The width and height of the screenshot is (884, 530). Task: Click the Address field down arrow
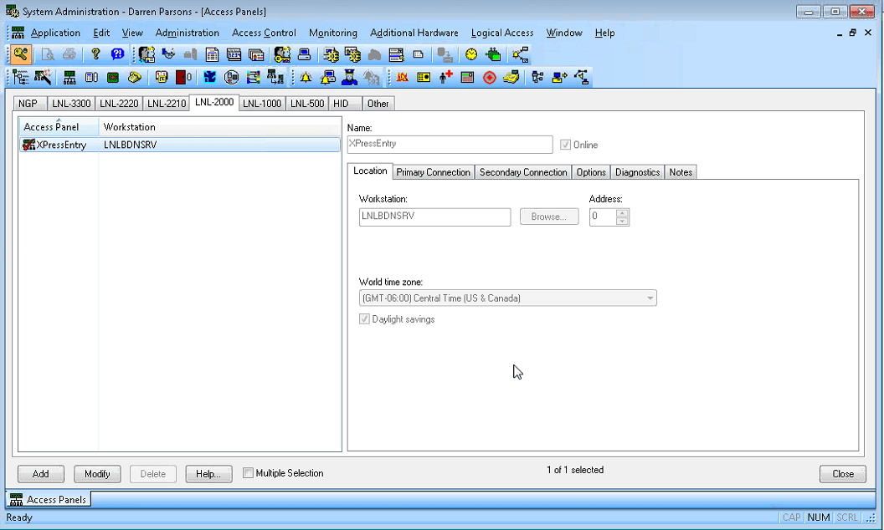[x=622, y=222]
